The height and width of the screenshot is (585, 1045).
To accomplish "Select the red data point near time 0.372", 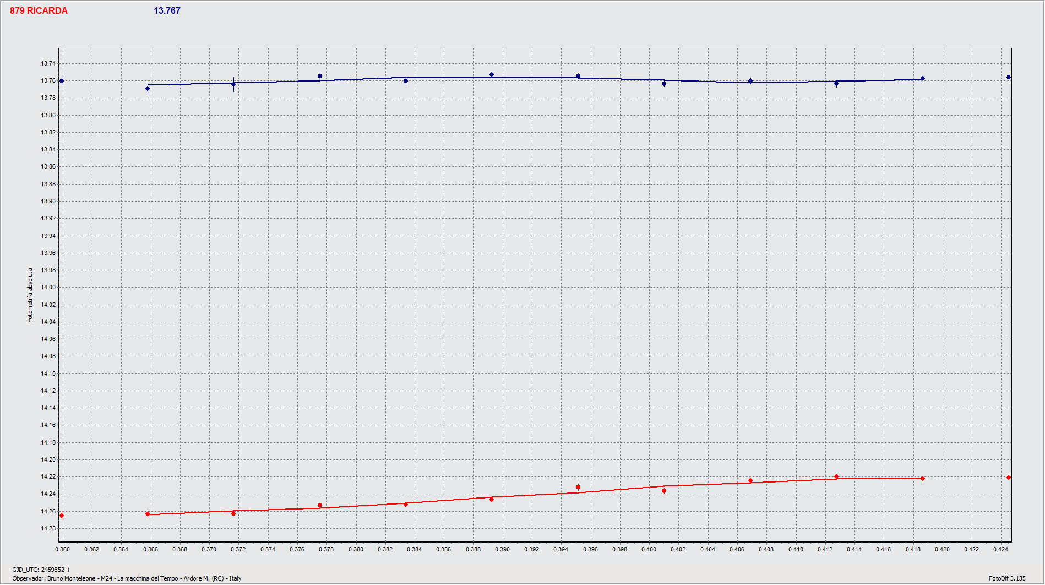I will (x=233, y=513).
